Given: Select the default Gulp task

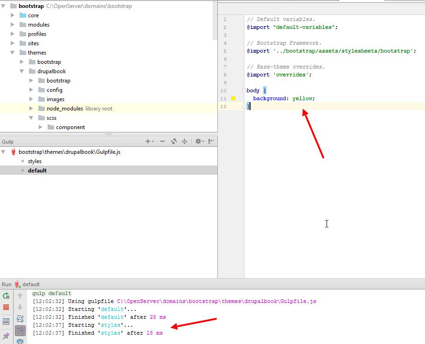Looking at the screenshot, I should tap(108, 171).
